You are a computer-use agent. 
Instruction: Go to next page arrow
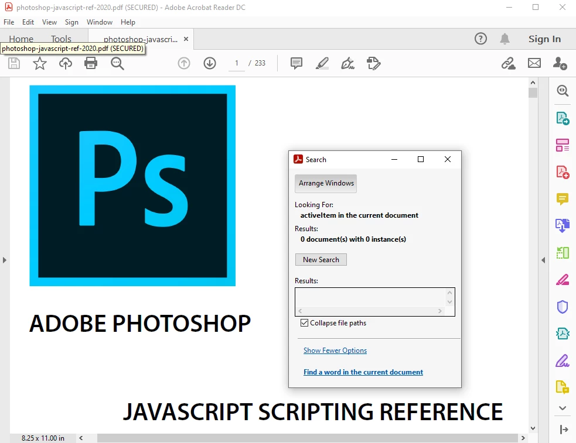pos(210,63)
